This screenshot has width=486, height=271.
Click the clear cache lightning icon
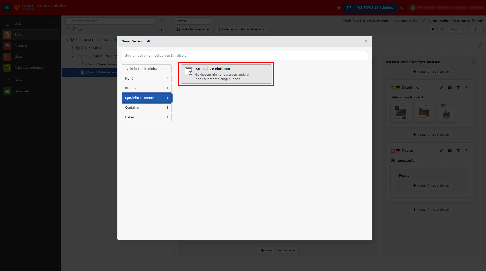coord(433,29)
